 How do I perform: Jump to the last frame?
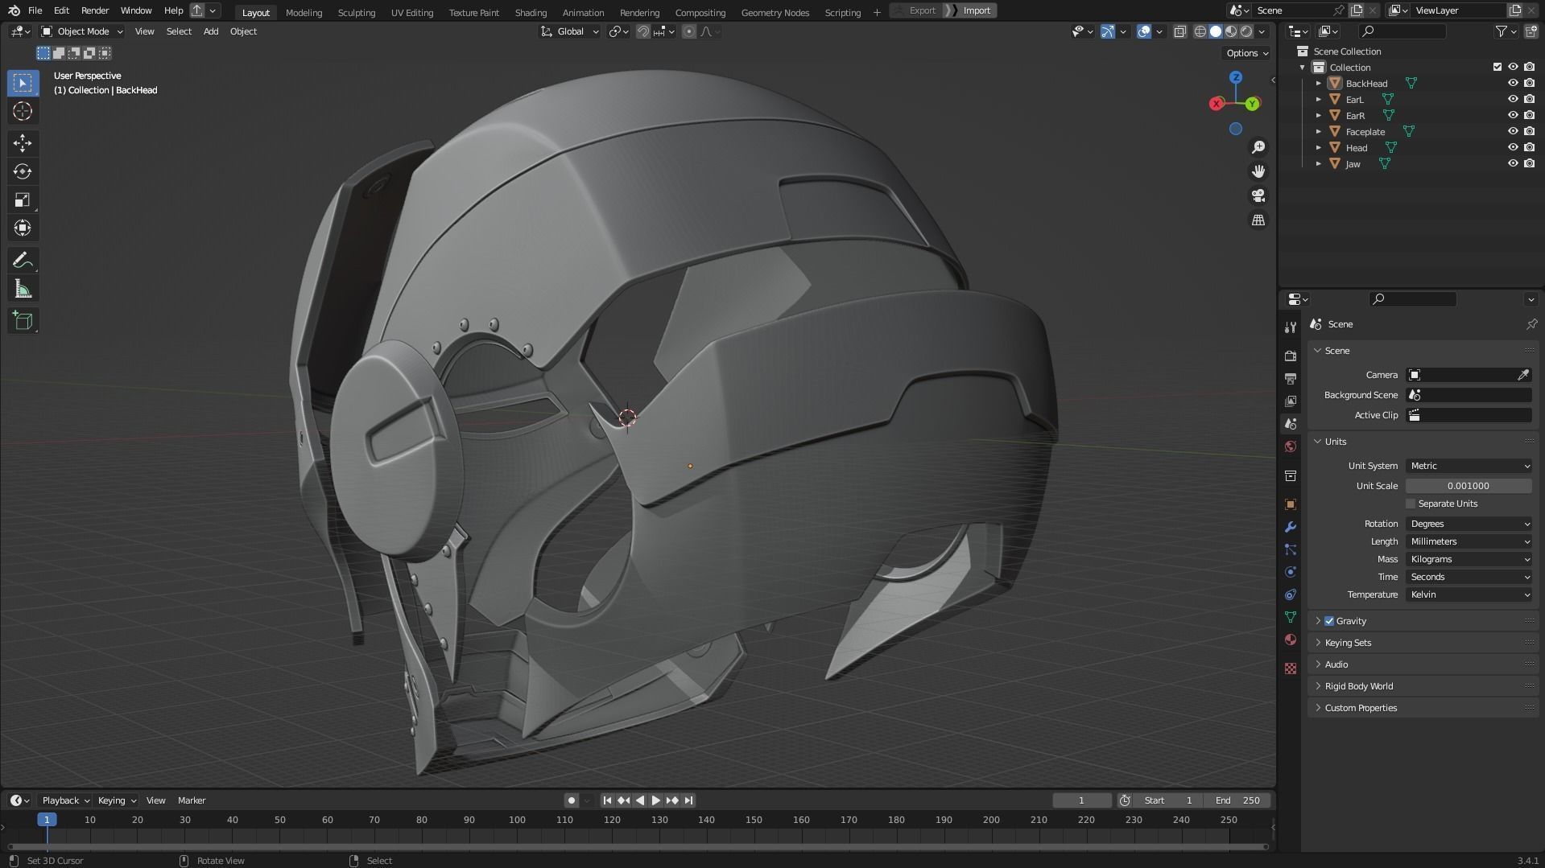coord(688,800)
